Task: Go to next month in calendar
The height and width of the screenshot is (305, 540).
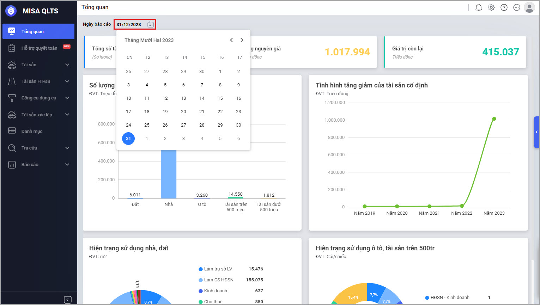Action: tap(242, 40)
